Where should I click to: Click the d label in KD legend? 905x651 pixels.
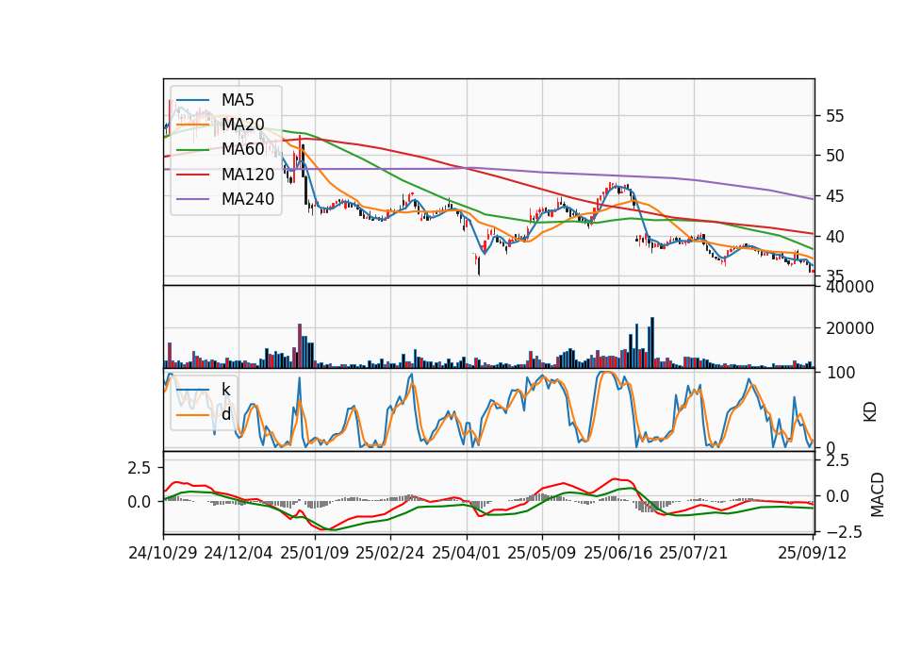(x=226, y=414)
